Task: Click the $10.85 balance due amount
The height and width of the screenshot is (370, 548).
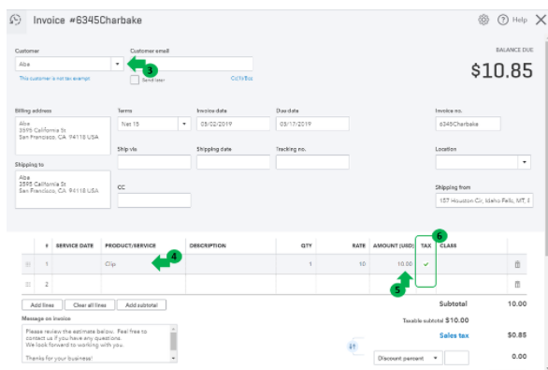Action: pyautogui.click(x=502, y=70)
